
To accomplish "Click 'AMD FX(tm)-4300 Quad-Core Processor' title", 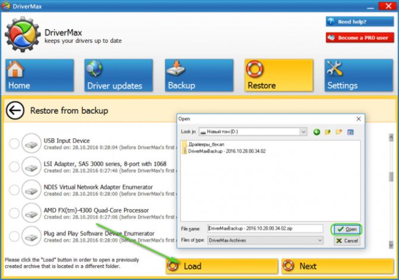I will pos(96,210).
